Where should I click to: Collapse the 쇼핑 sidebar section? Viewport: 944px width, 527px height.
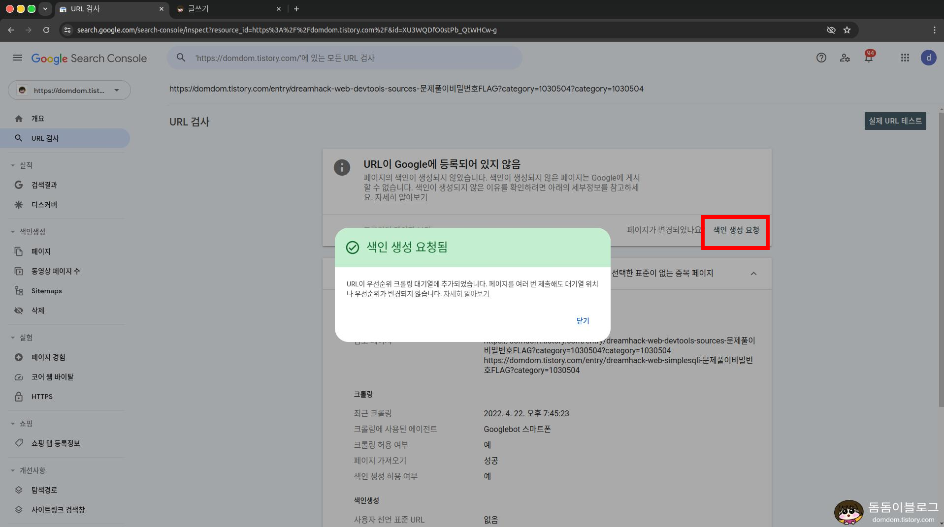point(21,424)
